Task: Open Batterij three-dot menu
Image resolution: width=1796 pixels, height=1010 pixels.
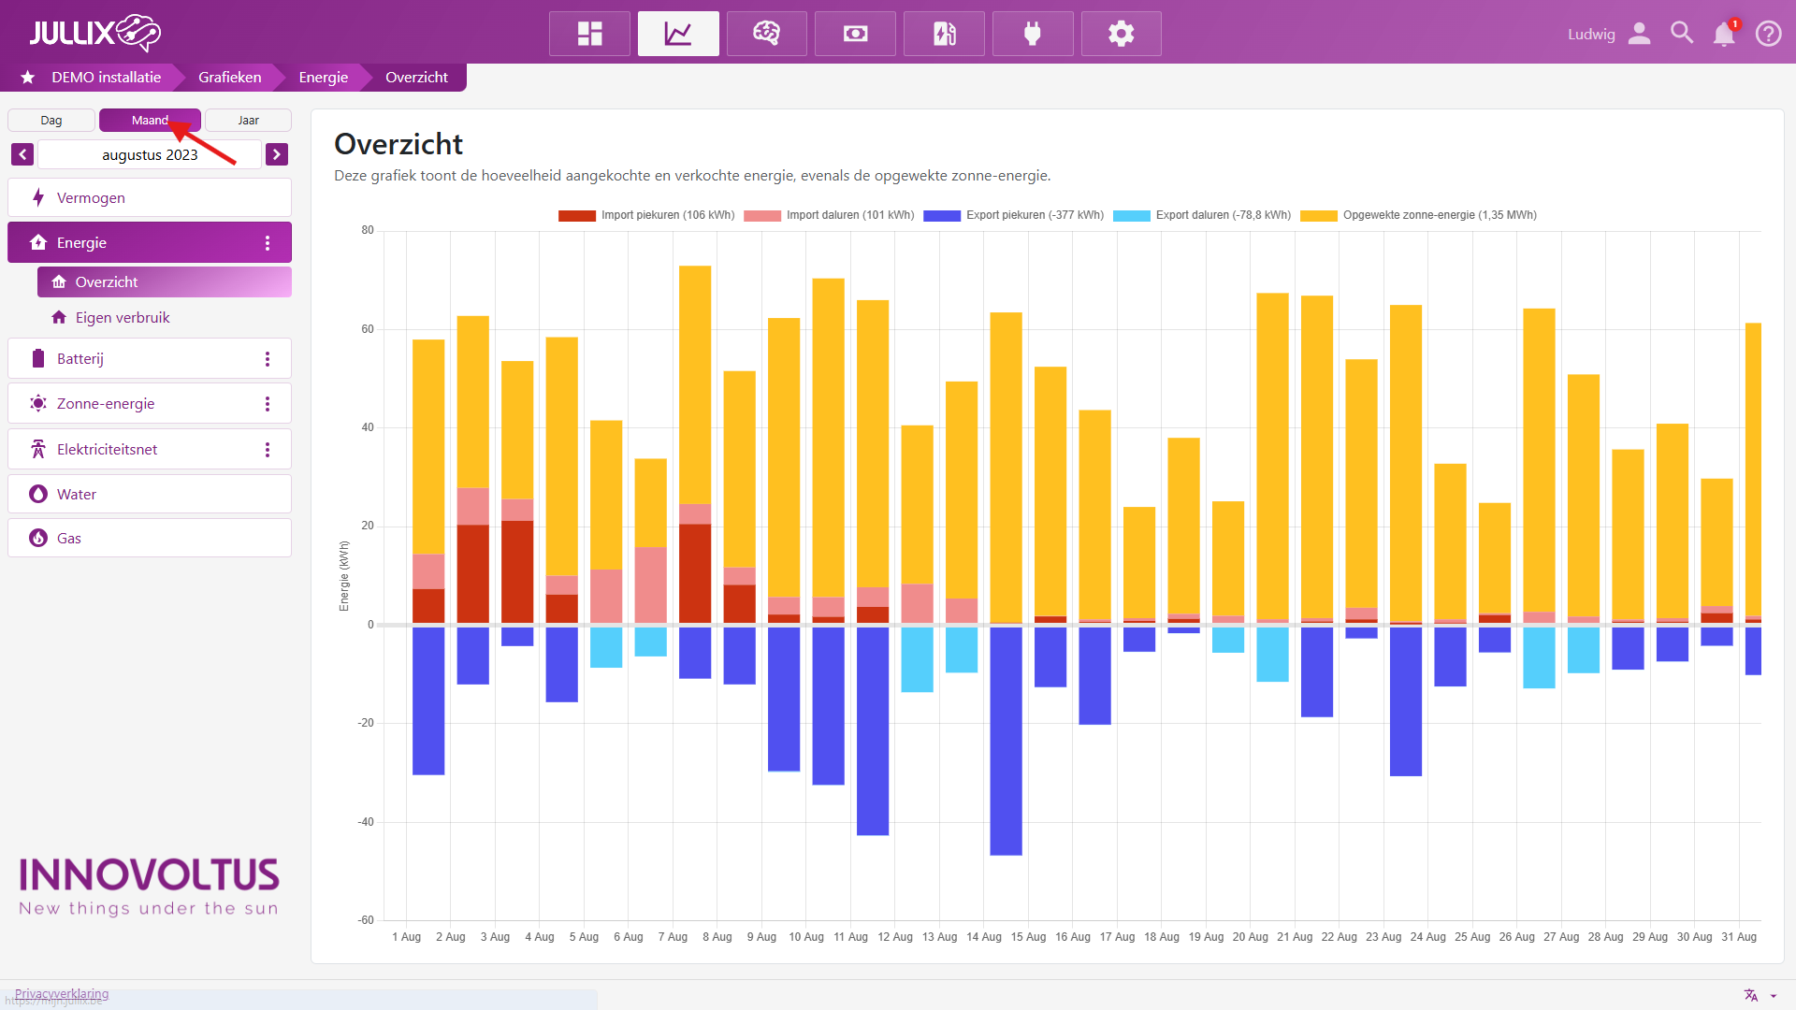Action: [268, 359]
